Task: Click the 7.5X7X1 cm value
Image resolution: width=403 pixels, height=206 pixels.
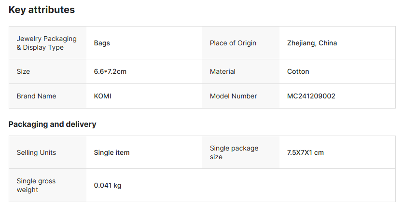Action: point(306,152)
